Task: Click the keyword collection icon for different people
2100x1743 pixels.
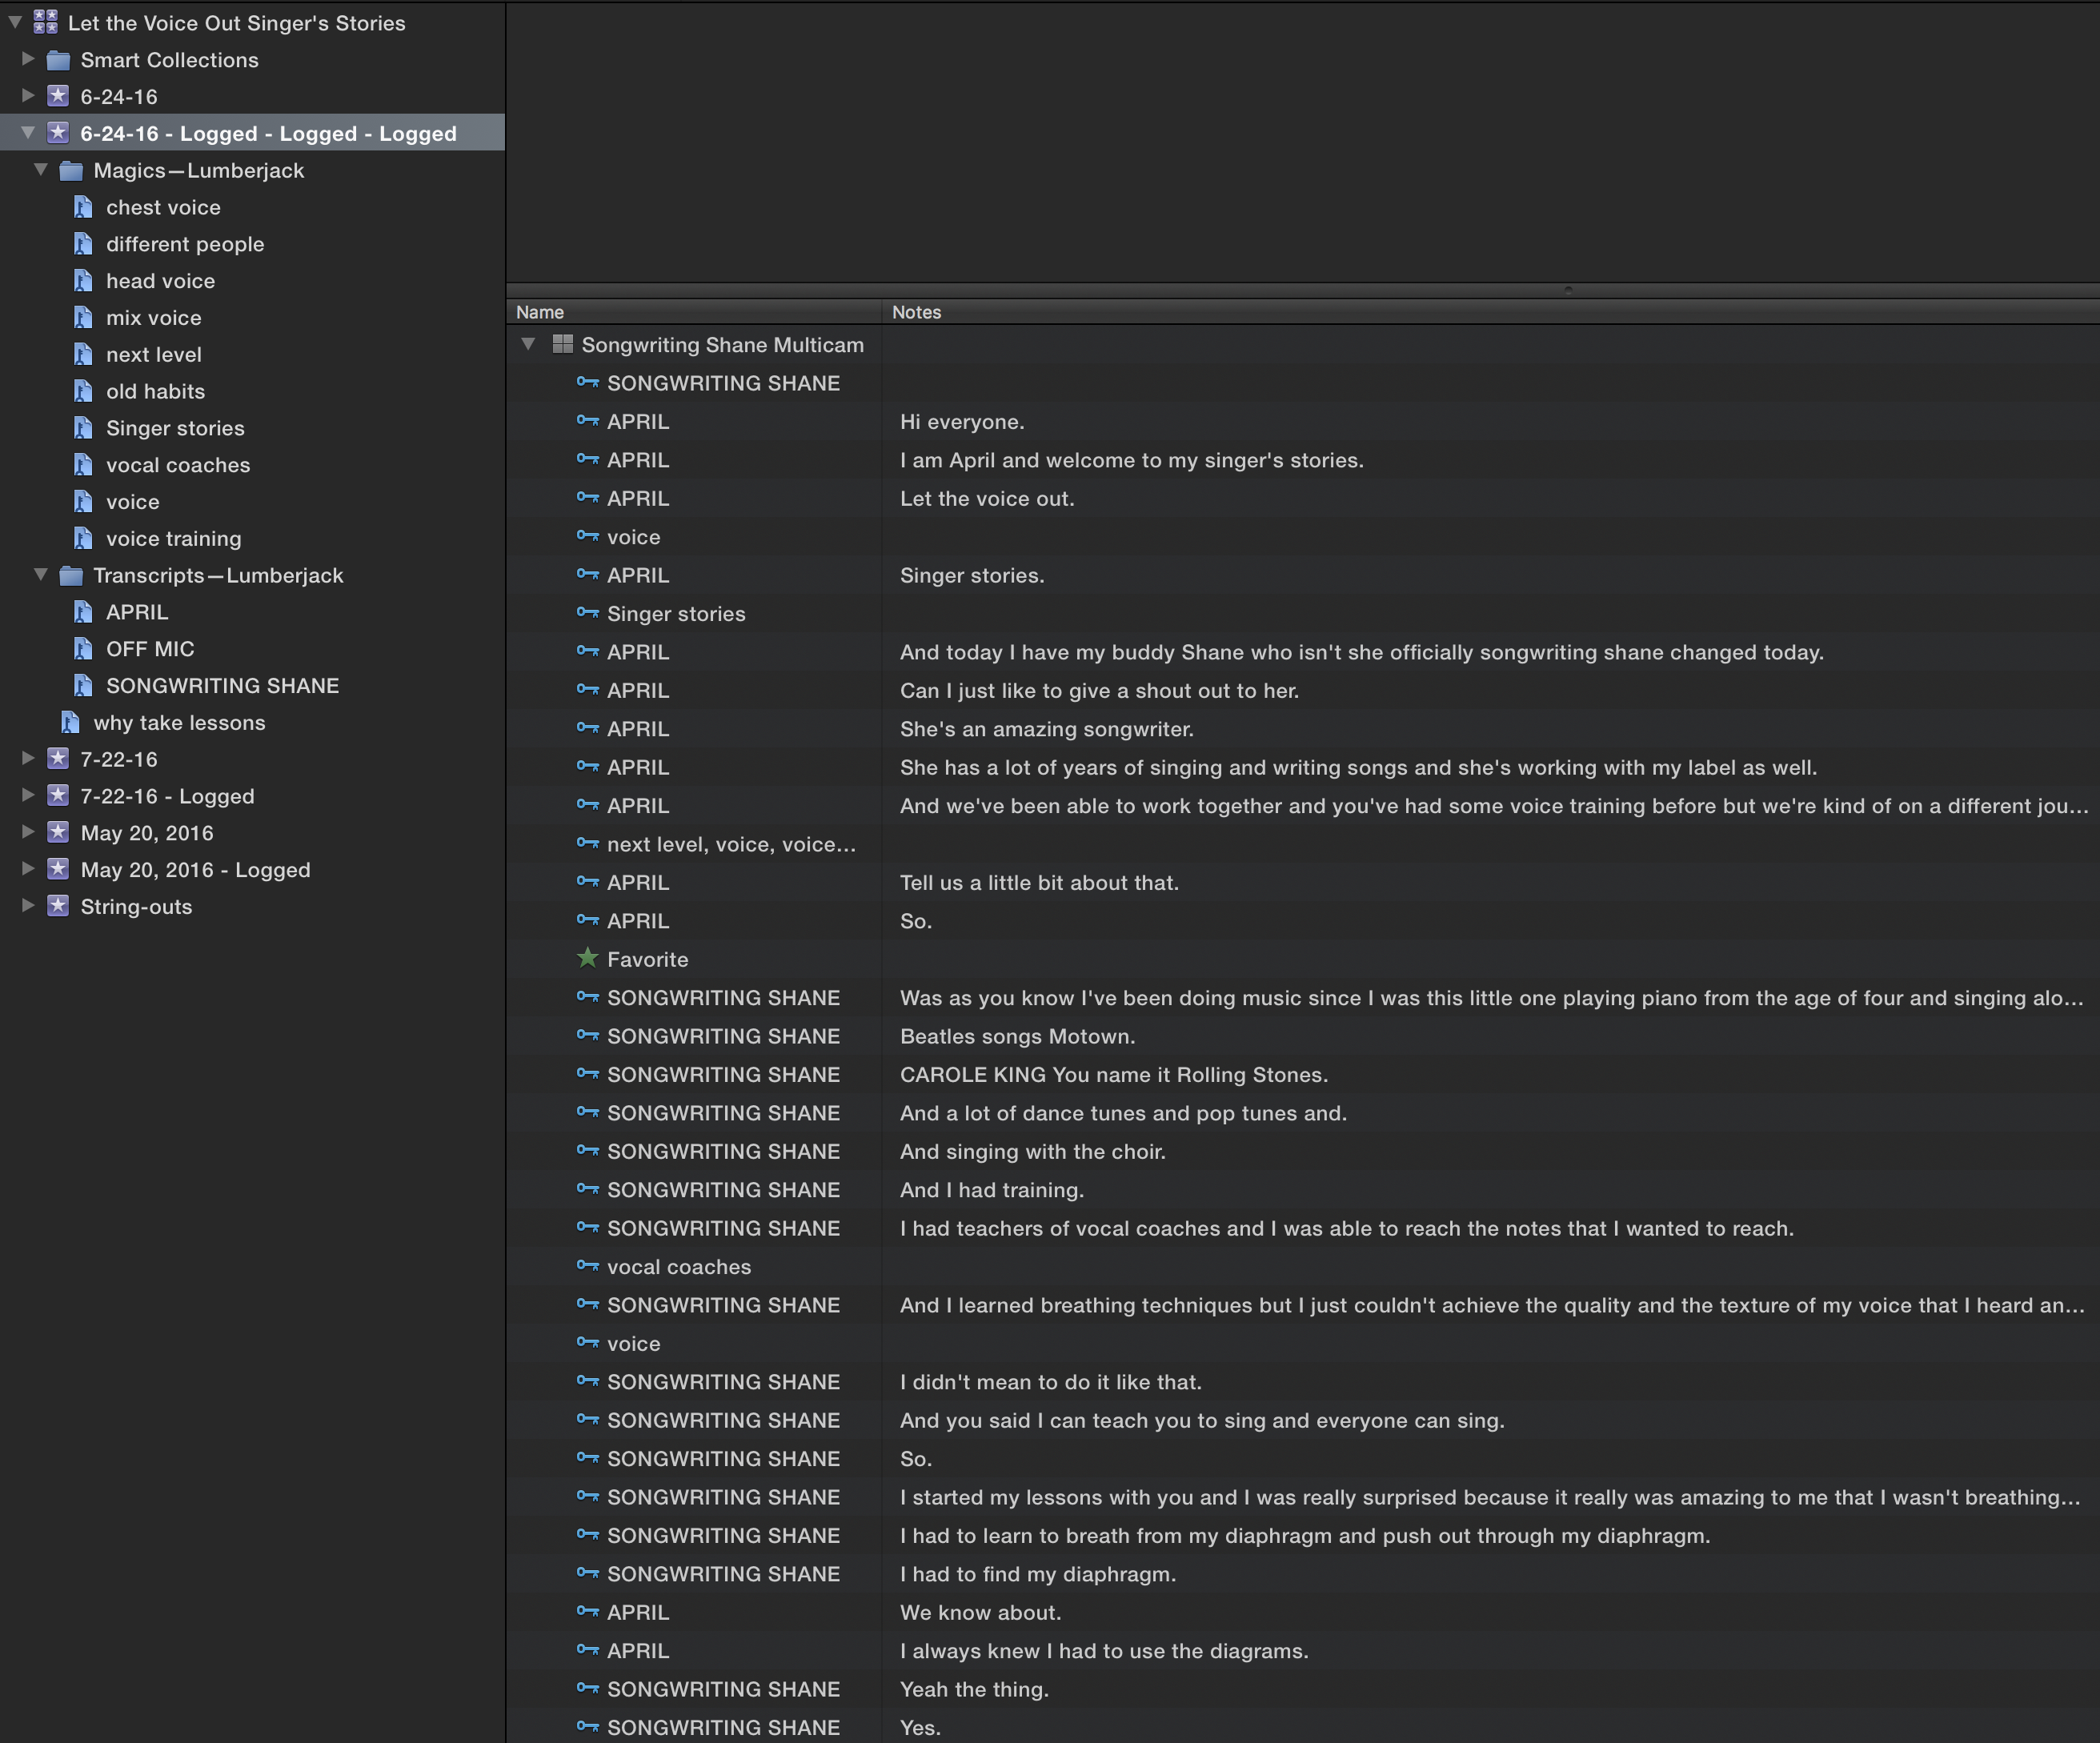Action: 83,244
